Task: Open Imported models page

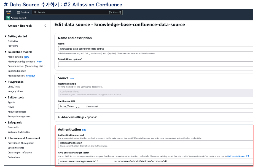Action: point(17,71)
